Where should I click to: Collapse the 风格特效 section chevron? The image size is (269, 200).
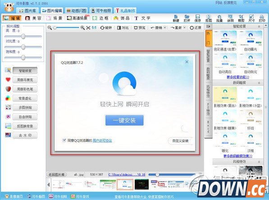259,162
